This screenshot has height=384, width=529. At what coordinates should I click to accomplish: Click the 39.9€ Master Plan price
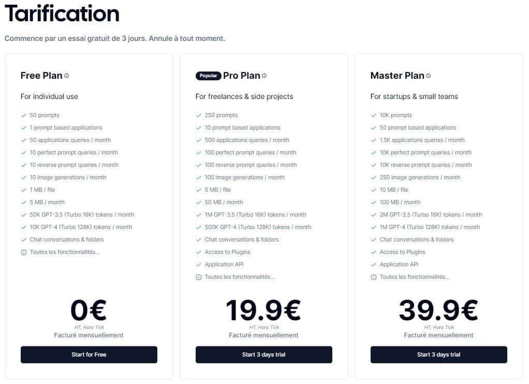[x=438, y=310]
